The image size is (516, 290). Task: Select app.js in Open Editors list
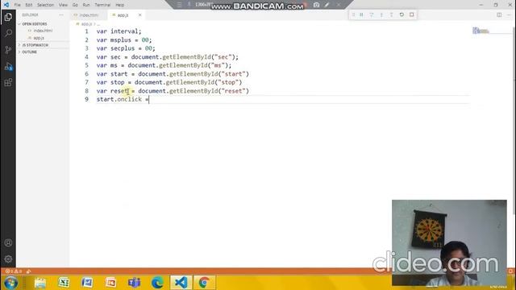pyautogui.click(x=39, y=38)
